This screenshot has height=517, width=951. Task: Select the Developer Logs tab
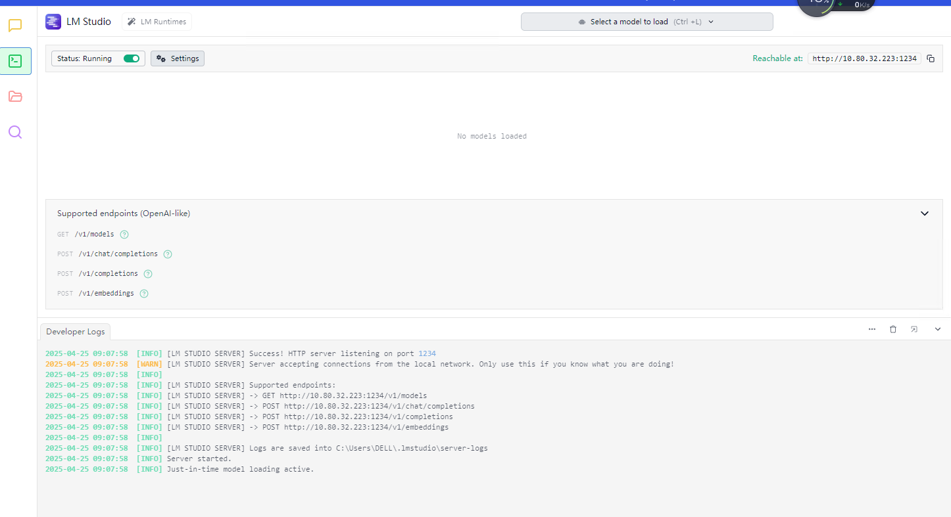point(75,332)
